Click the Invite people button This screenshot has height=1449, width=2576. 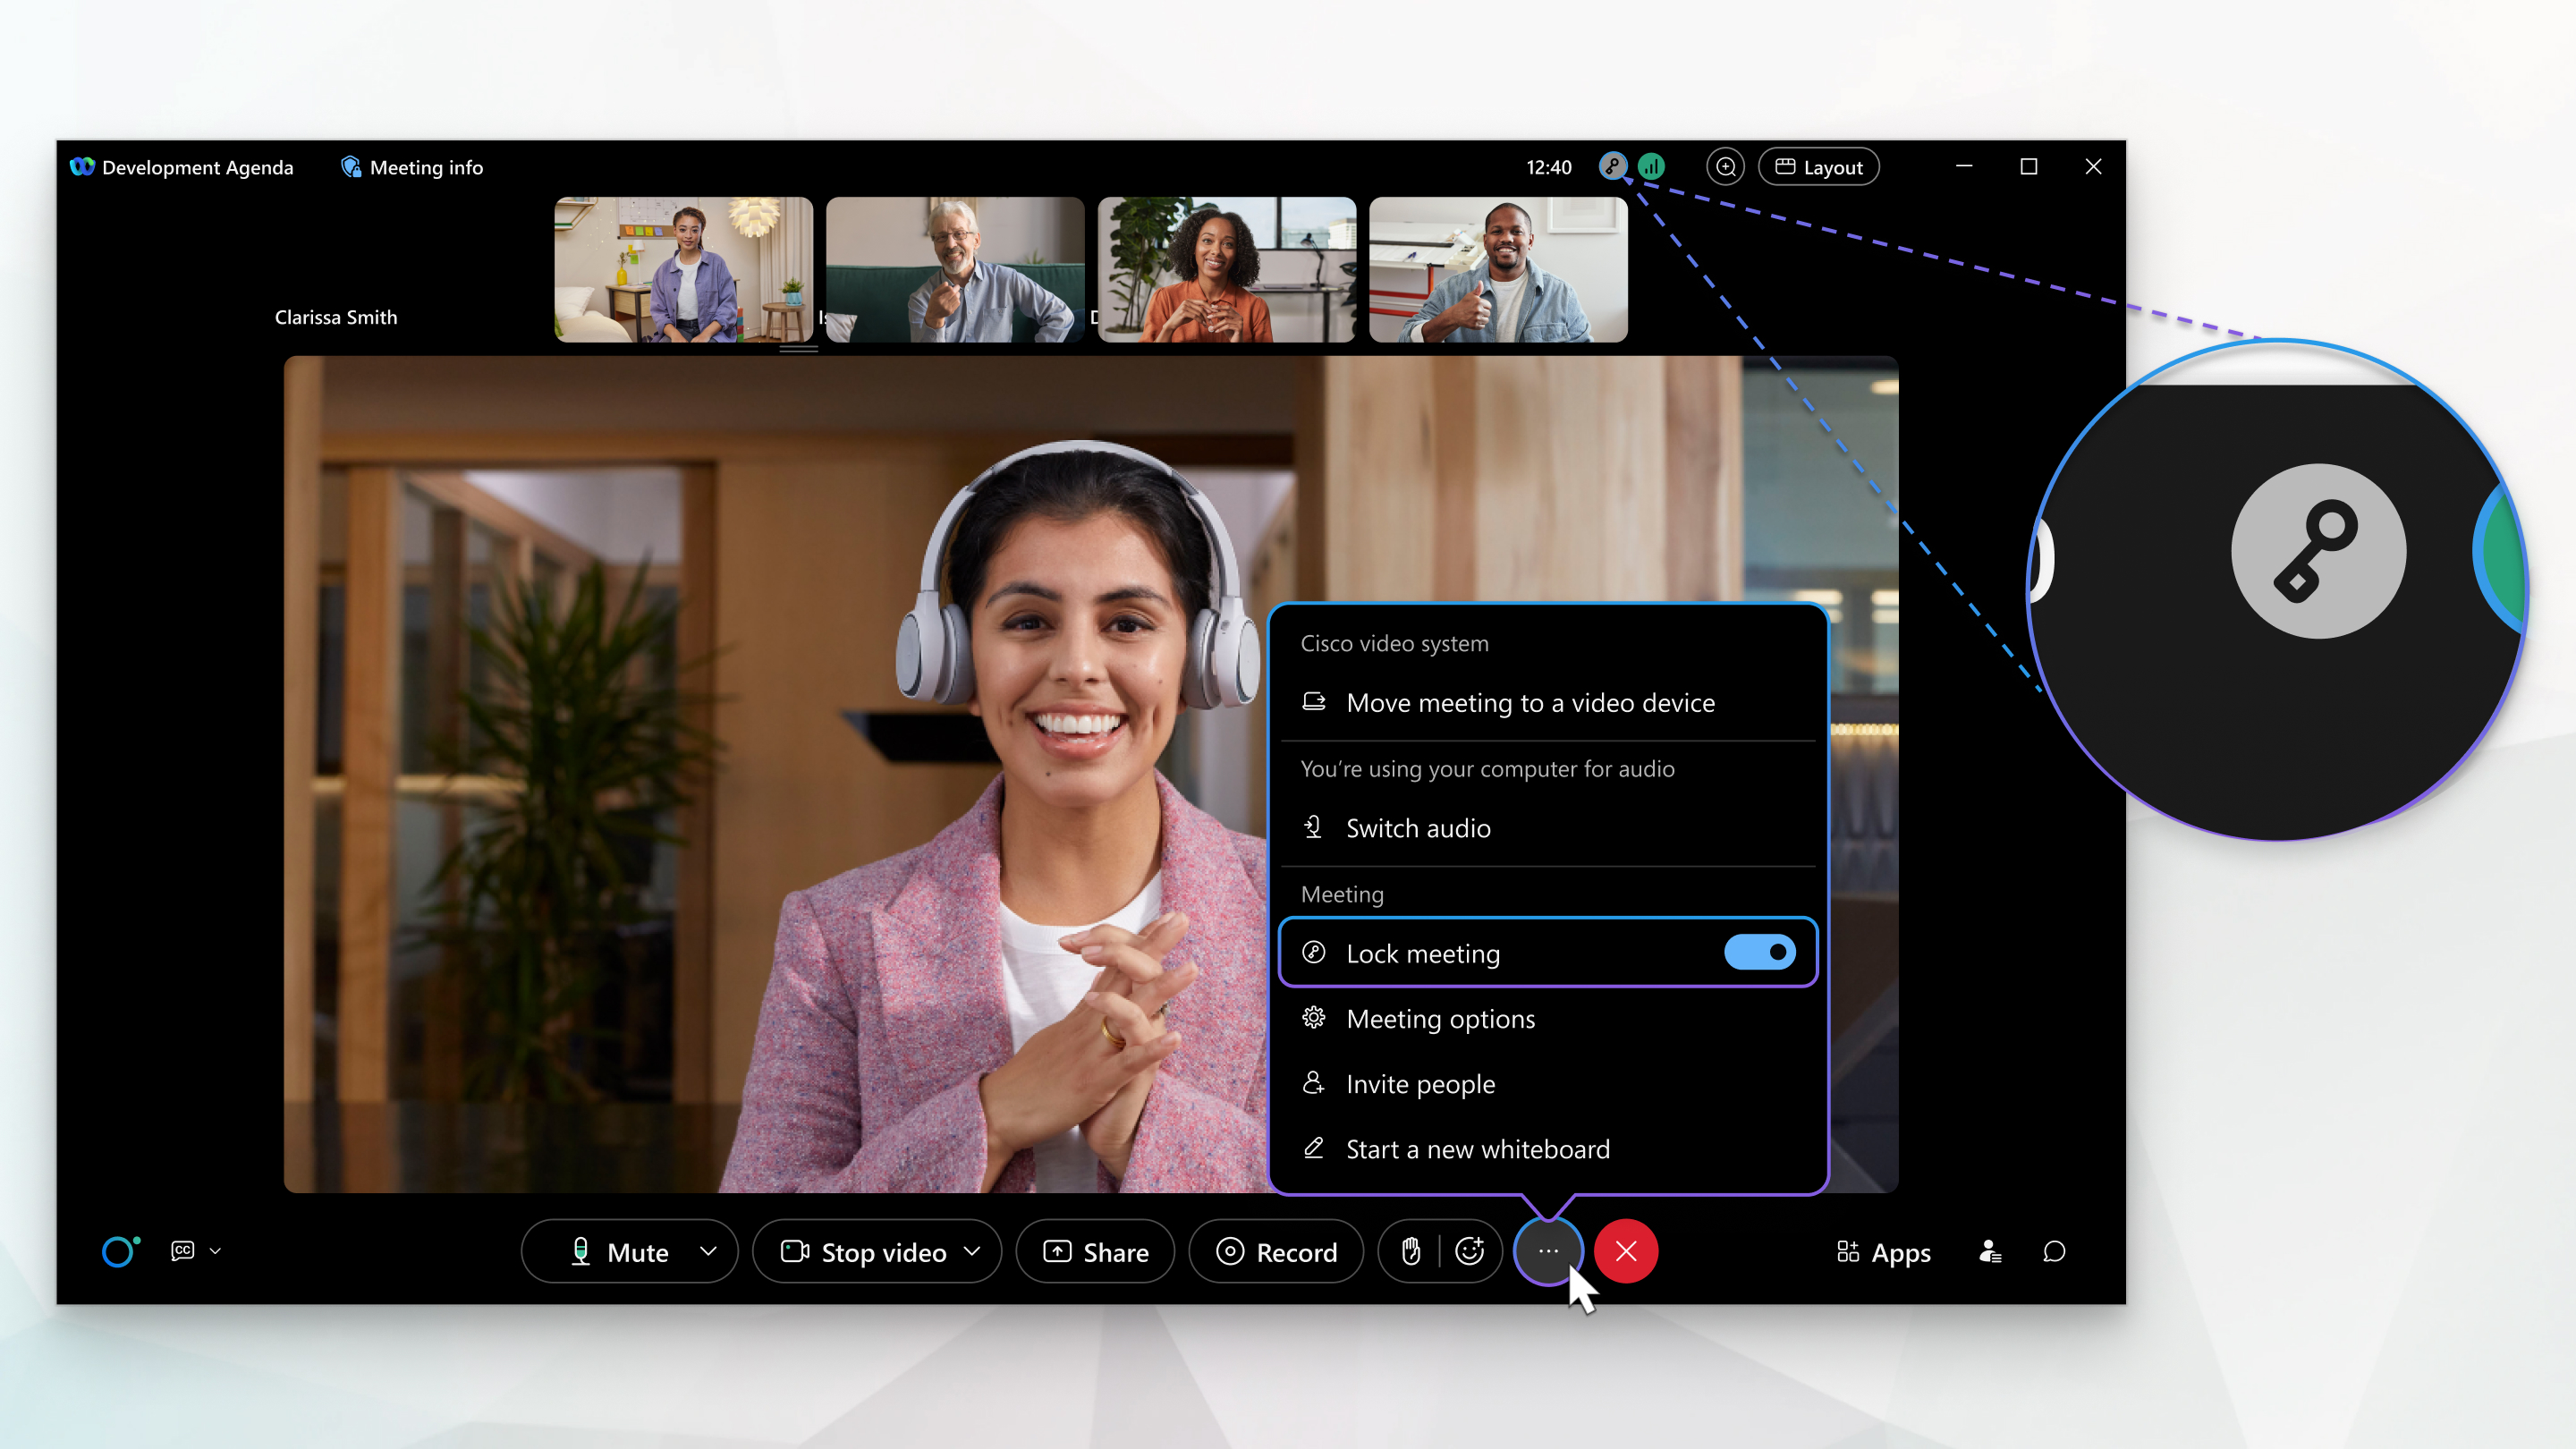click(x=1420, y=1083)
